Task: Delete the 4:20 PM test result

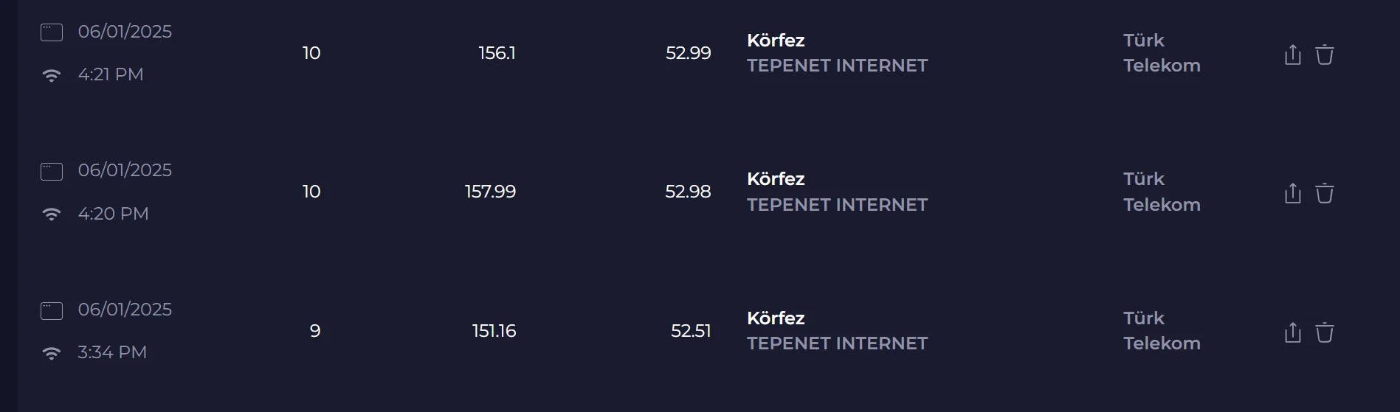Action: [1325, 193]
